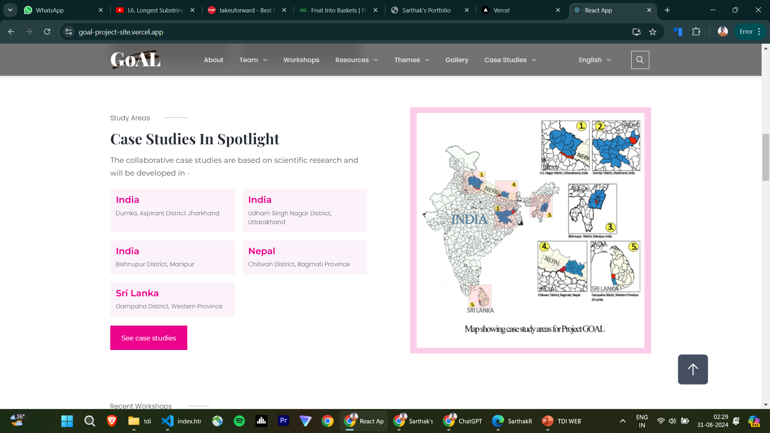Click the scroll-to-top arrow button
Screen dimensions: 770x433
693,369
